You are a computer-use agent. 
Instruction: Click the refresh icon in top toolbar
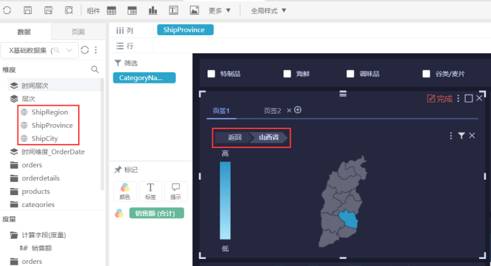(x=7, y=11)
